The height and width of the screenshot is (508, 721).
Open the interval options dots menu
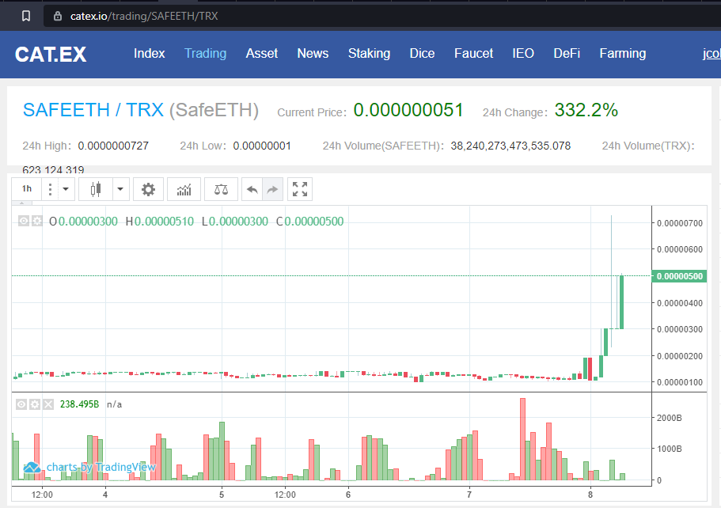tap(50, 189)
